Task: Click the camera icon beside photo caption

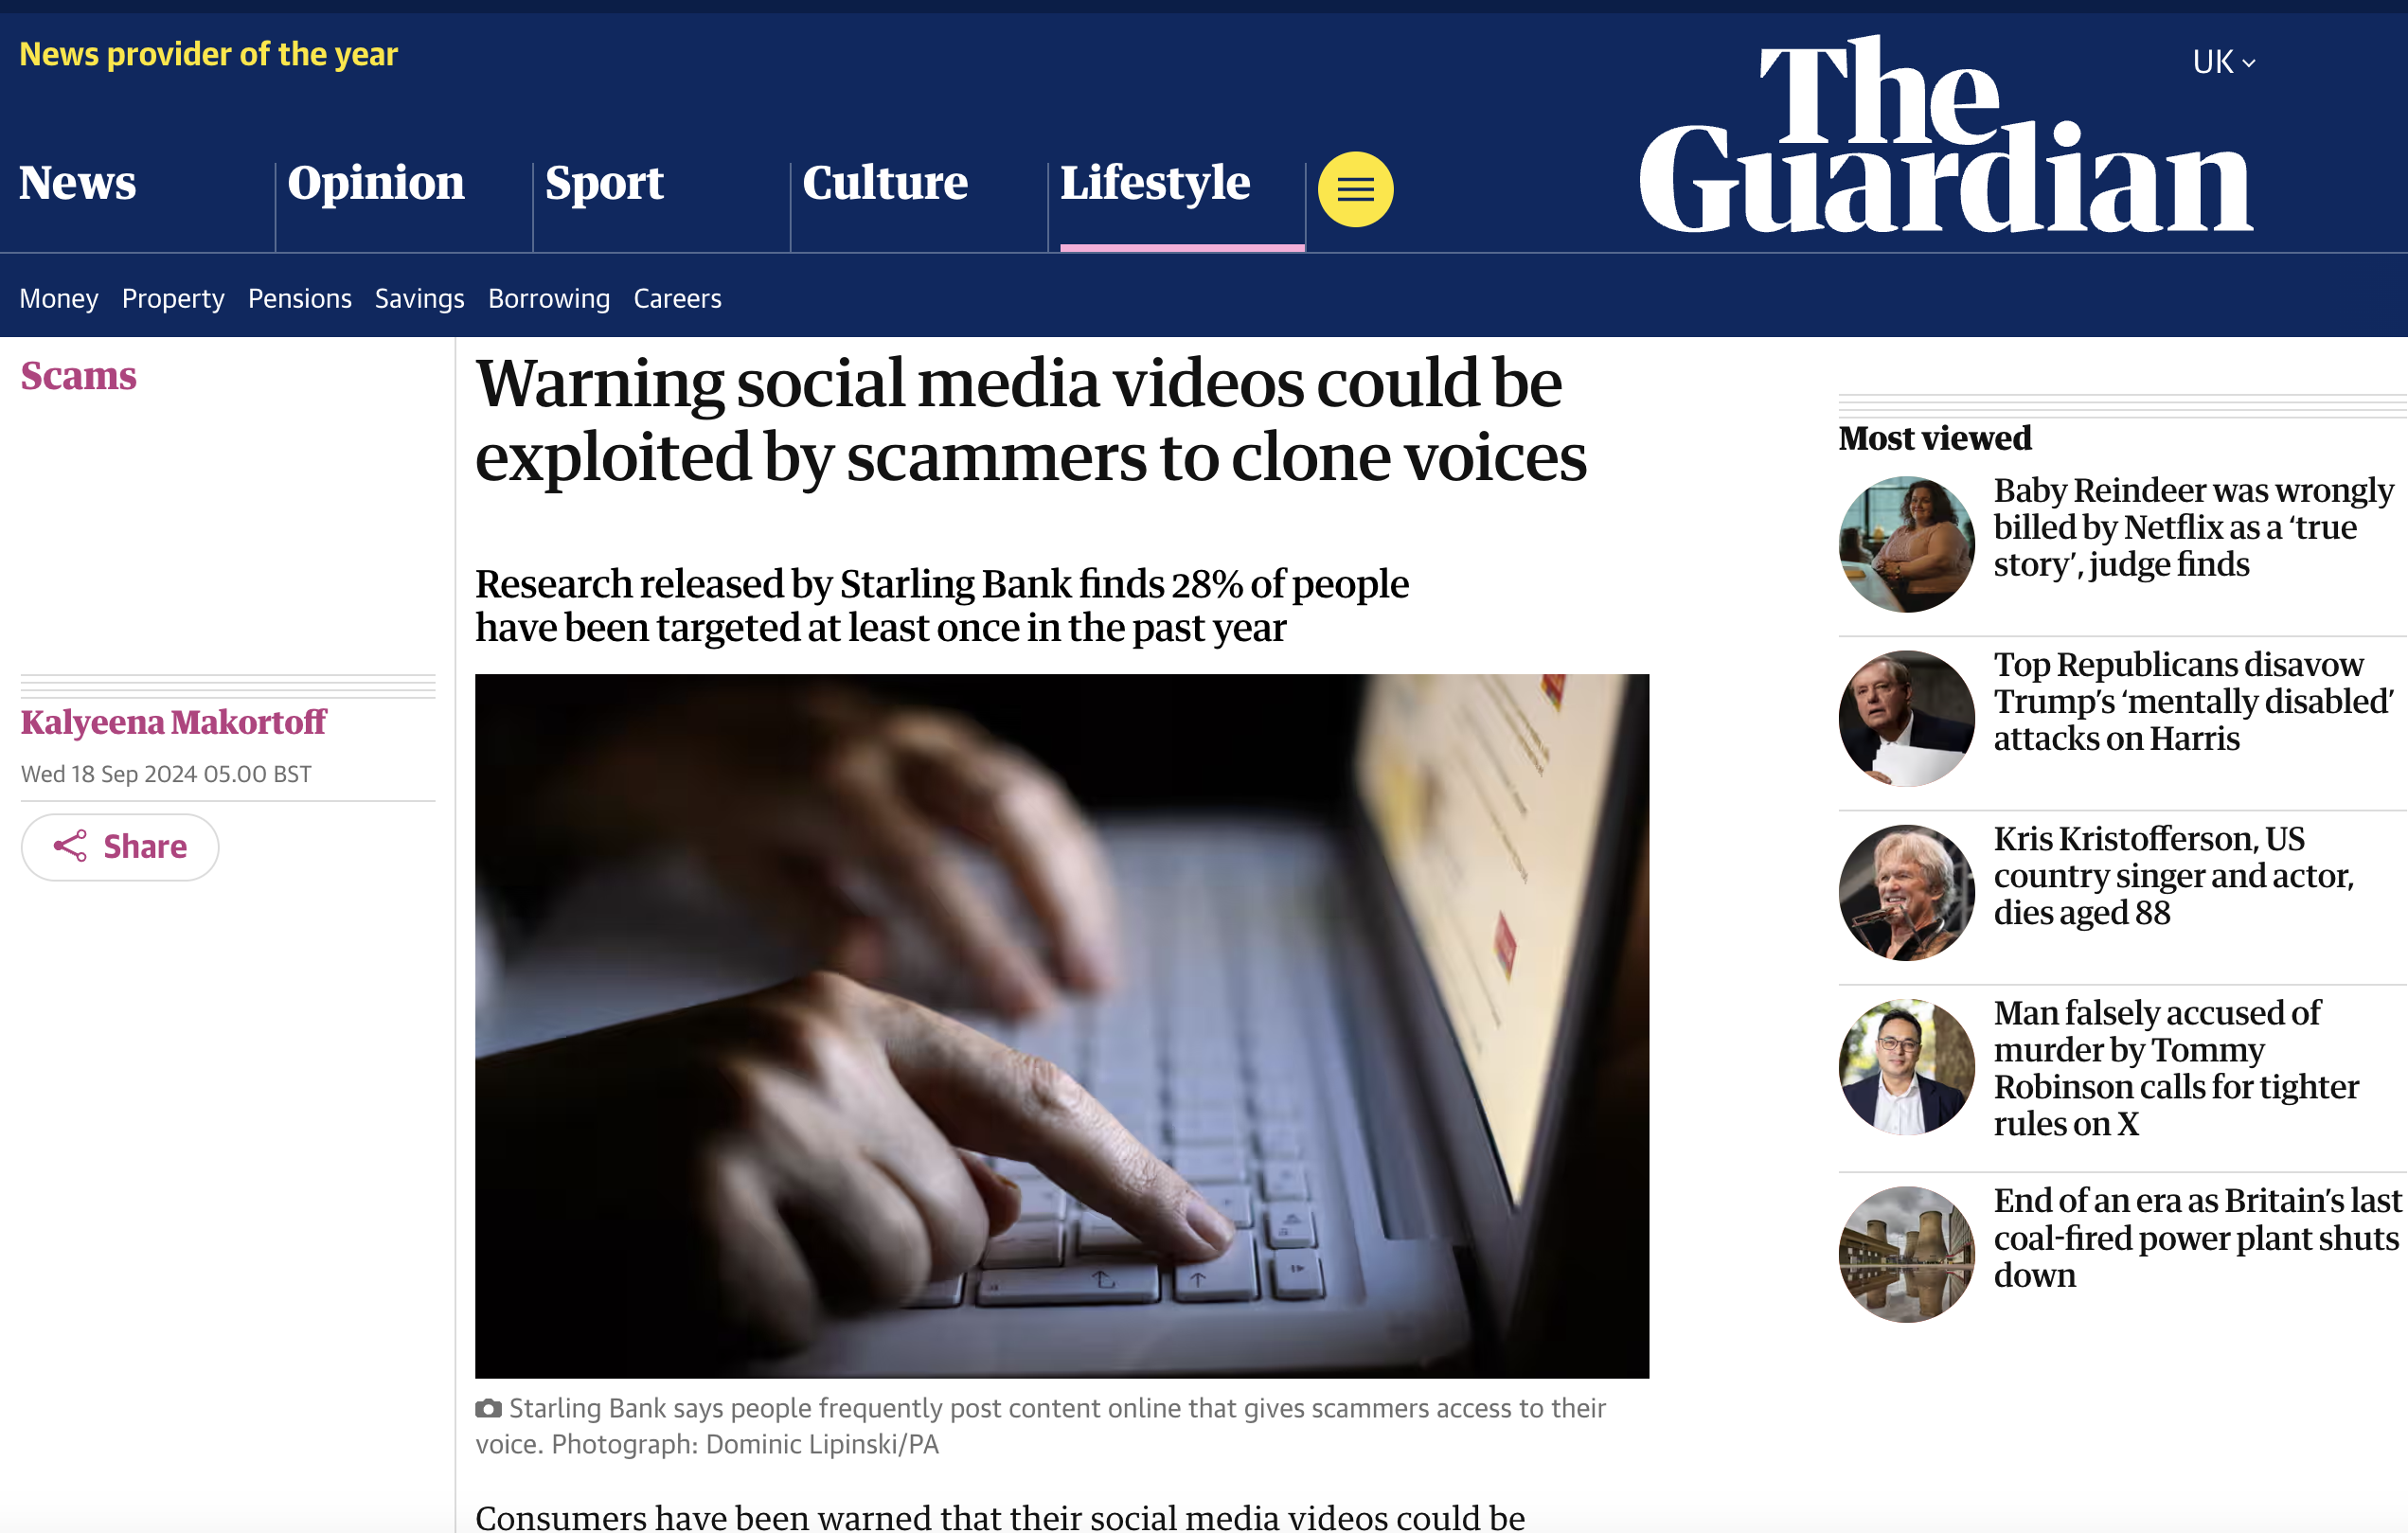Action: click(488, 1408)
